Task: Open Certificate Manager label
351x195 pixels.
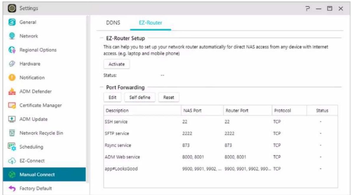Action: tap(40, 105)
